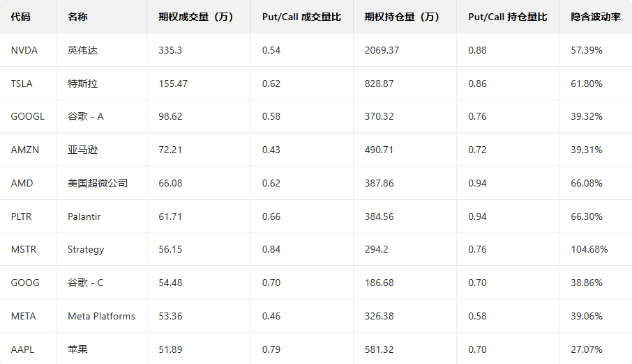Click MSTR's 104.68% implied volatility value

[589, 249]
